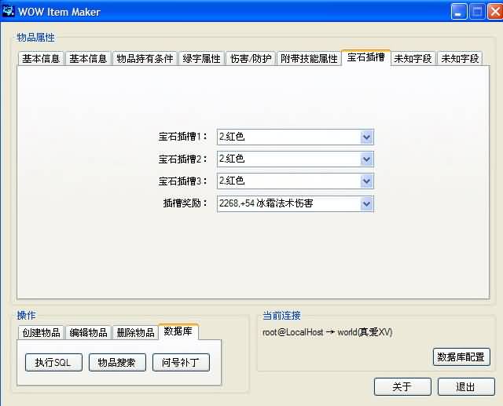Switch to the 物品持有条件 tab

click(145, 59)
